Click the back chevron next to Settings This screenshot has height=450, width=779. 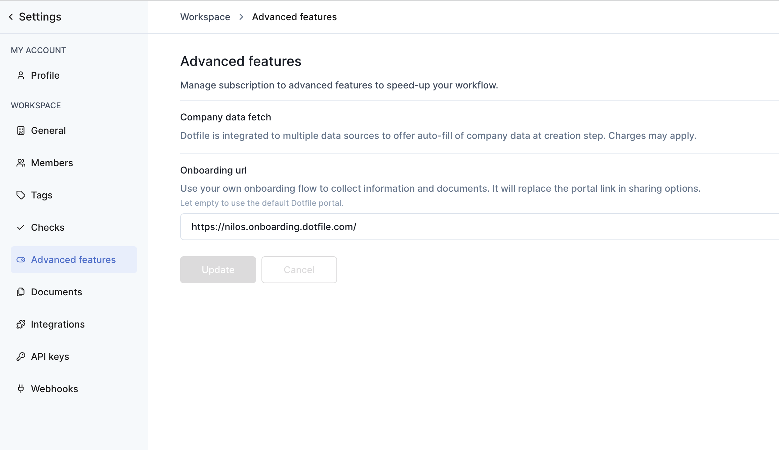tap(11, 17)
